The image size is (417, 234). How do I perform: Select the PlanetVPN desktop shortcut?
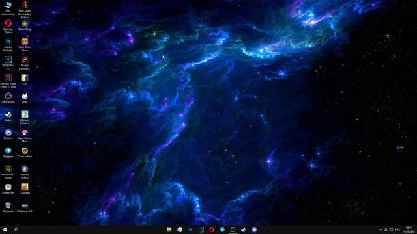pos(8,189)
